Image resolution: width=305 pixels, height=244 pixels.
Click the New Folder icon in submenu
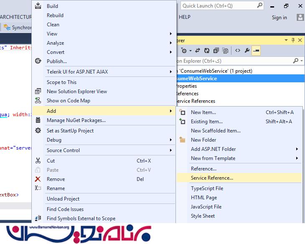click(182, 140)
